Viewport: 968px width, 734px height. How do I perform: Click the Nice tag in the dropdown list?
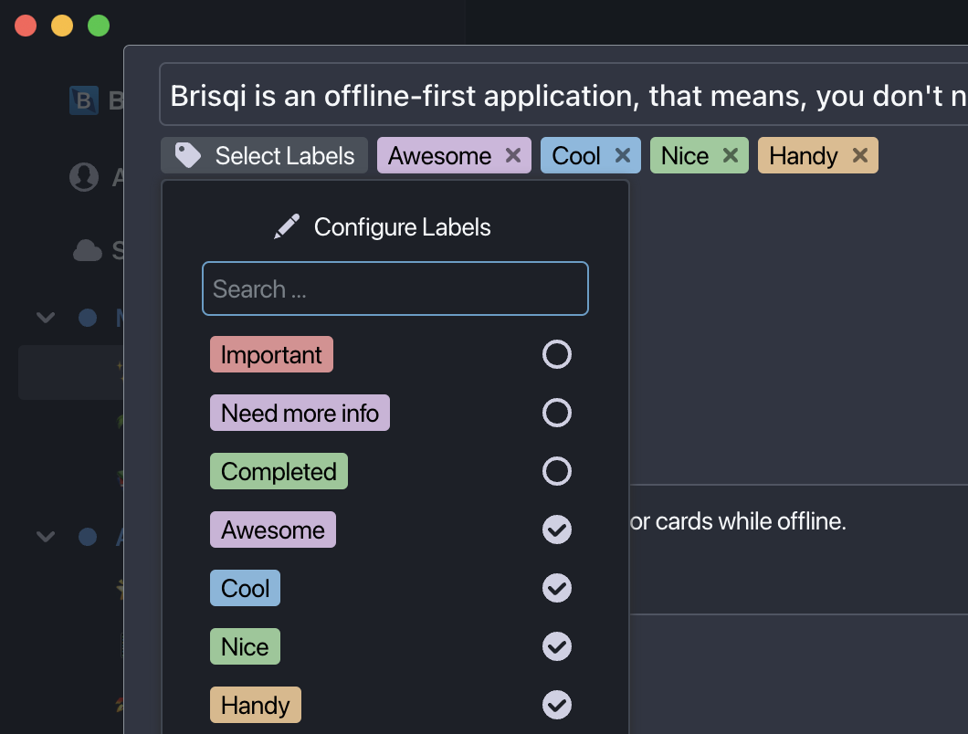click(245, 646)
